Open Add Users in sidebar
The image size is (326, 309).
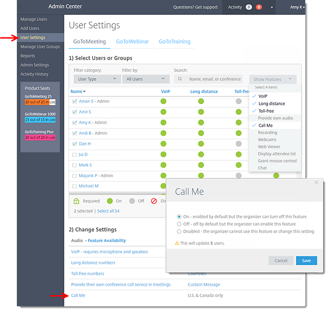click(x=30, y=28)
